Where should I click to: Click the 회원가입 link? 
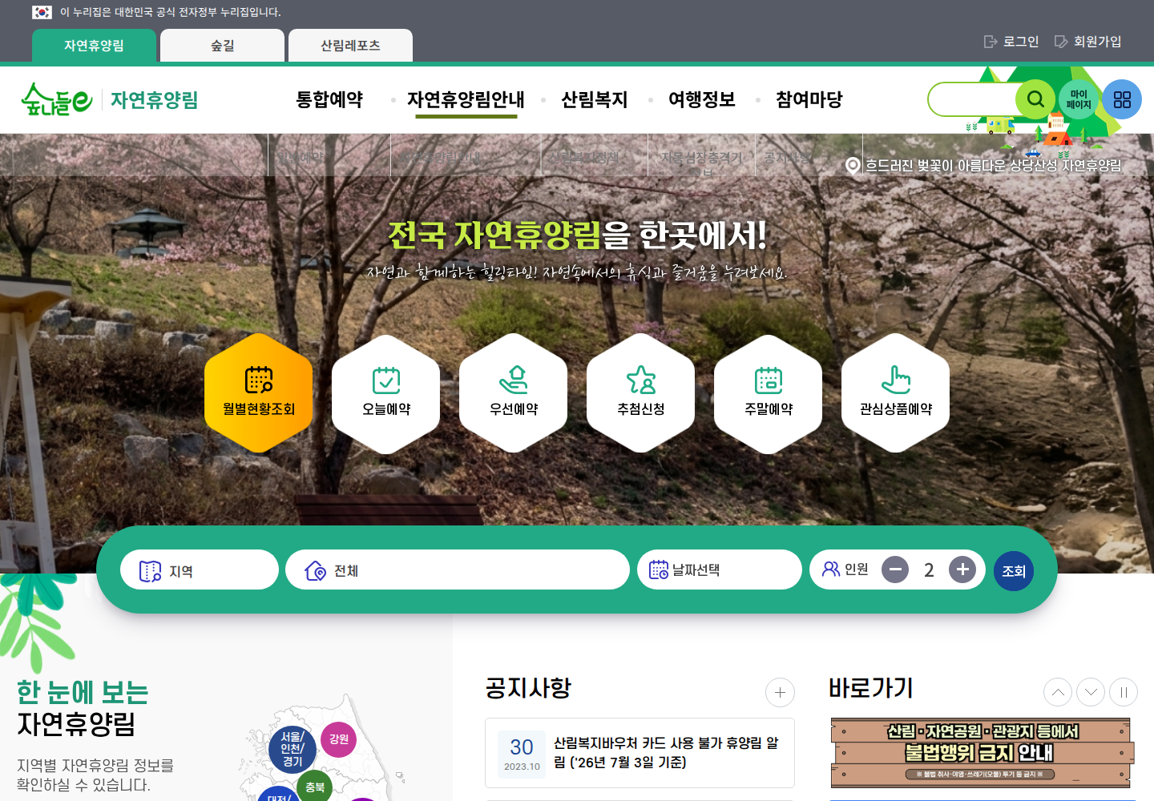tap(1087, 42)
